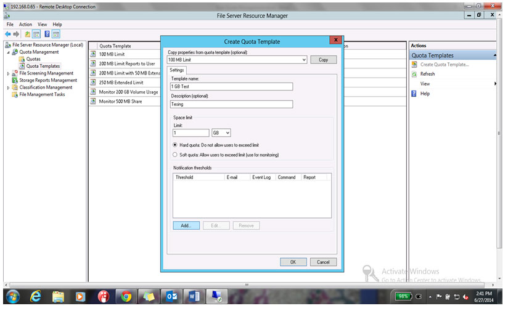Collapse the Quota Management tree node

8,52
